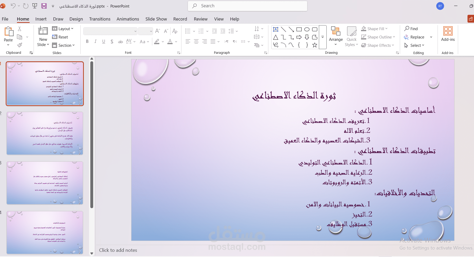Save the presentation with the floppy icon
474x257 pixels.
coord(44,6)
